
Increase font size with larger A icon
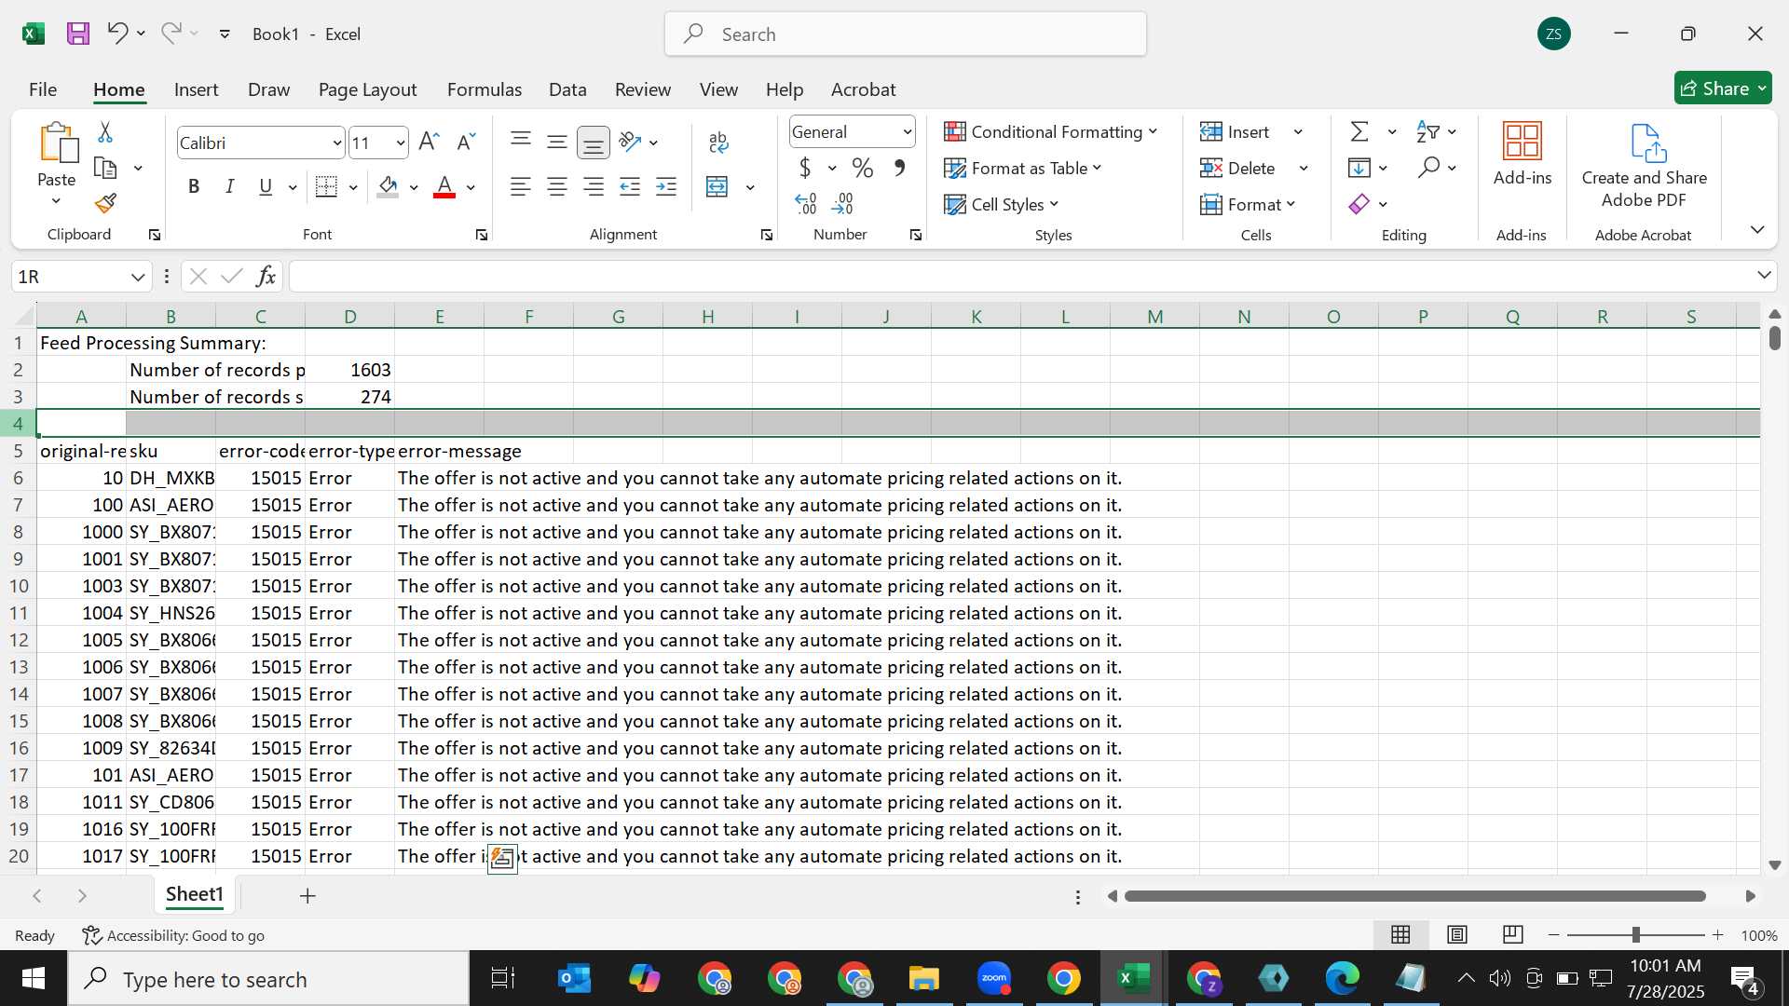coord(429,142)
